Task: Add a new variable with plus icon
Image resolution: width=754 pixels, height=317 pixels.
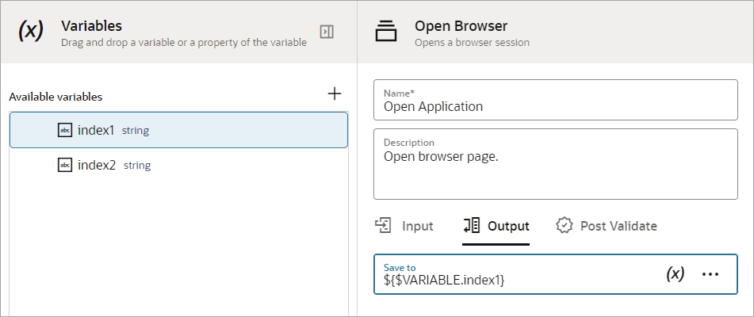Action: [x=335, y=94]
